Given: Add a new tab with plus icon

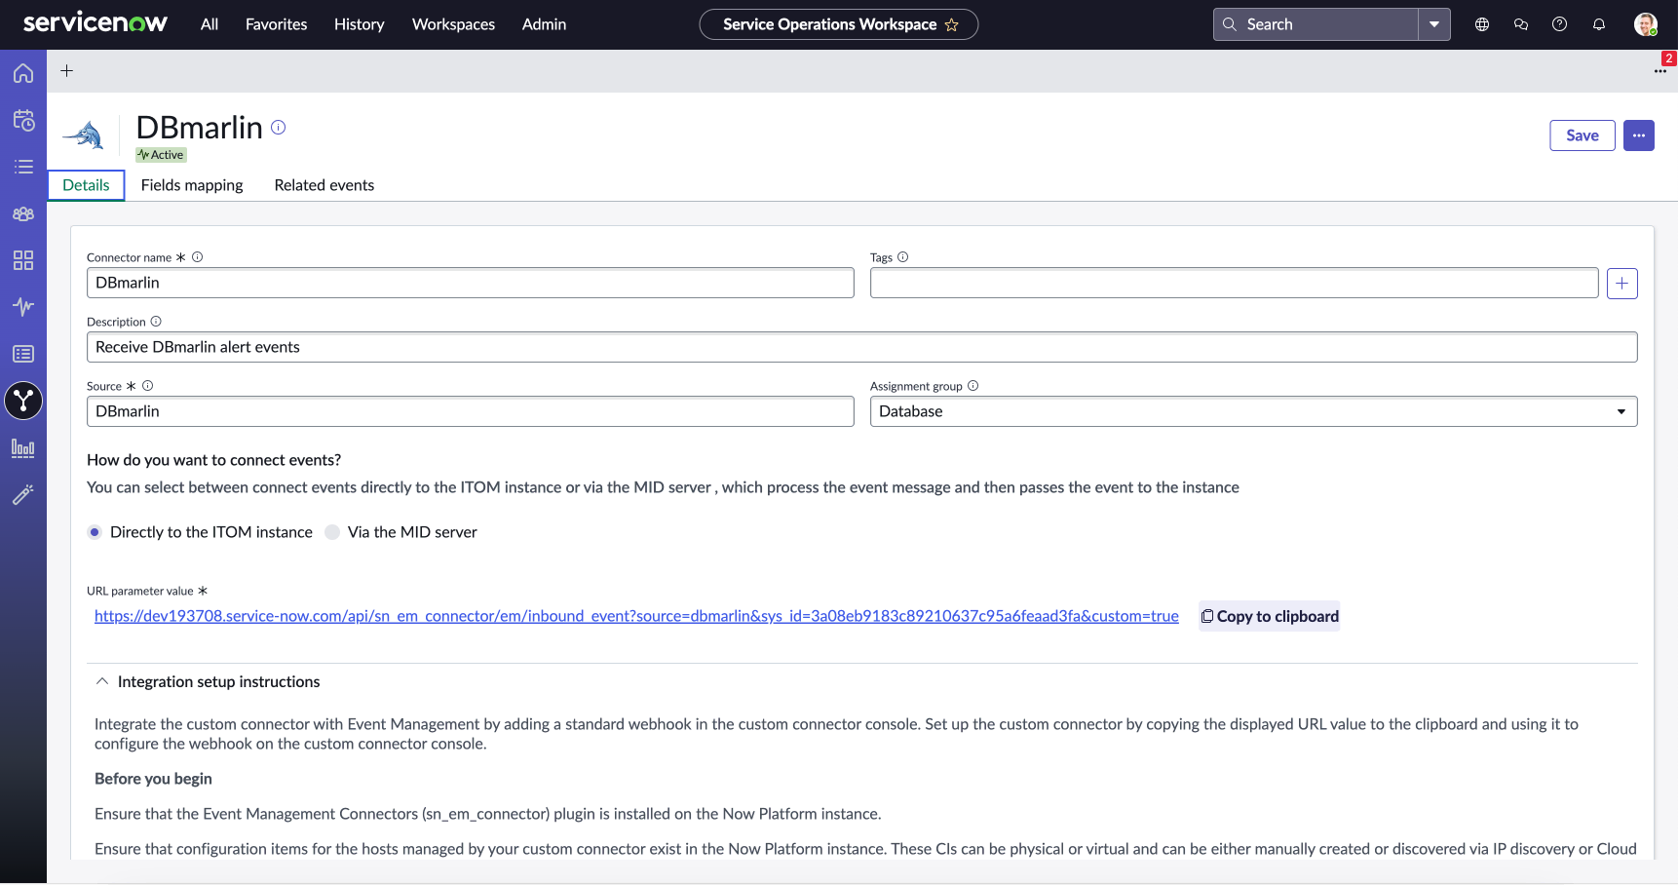Looking at the screenshot, I should 66,70.
